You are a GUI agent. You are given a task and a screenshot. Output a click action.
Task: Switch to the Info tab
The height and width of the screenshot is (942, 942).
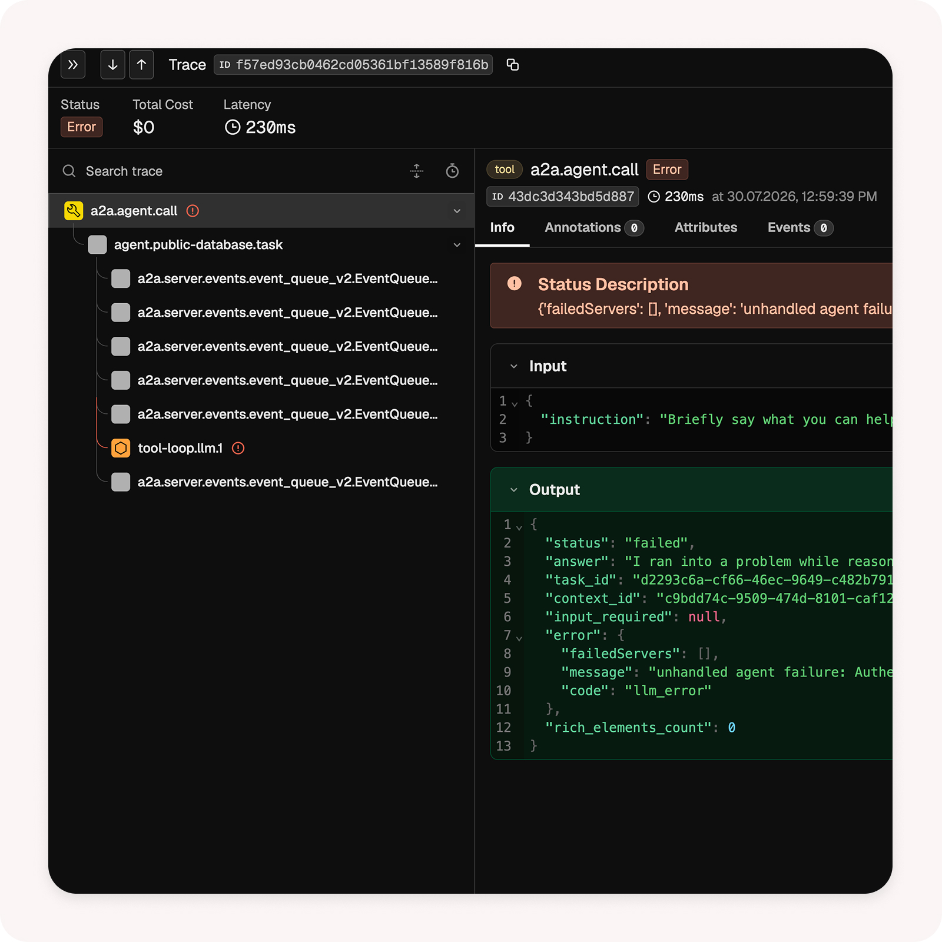(x=502, y=228)
